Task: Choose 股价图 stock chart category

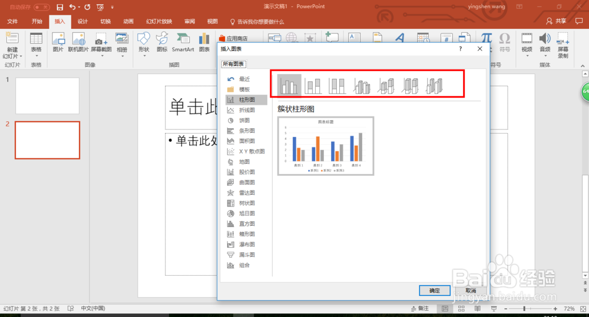Action: coord(246,172)
